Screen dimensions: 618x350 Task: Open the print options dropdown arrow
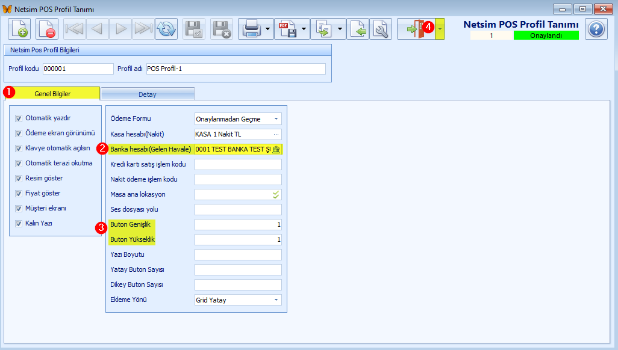[267, 29]
